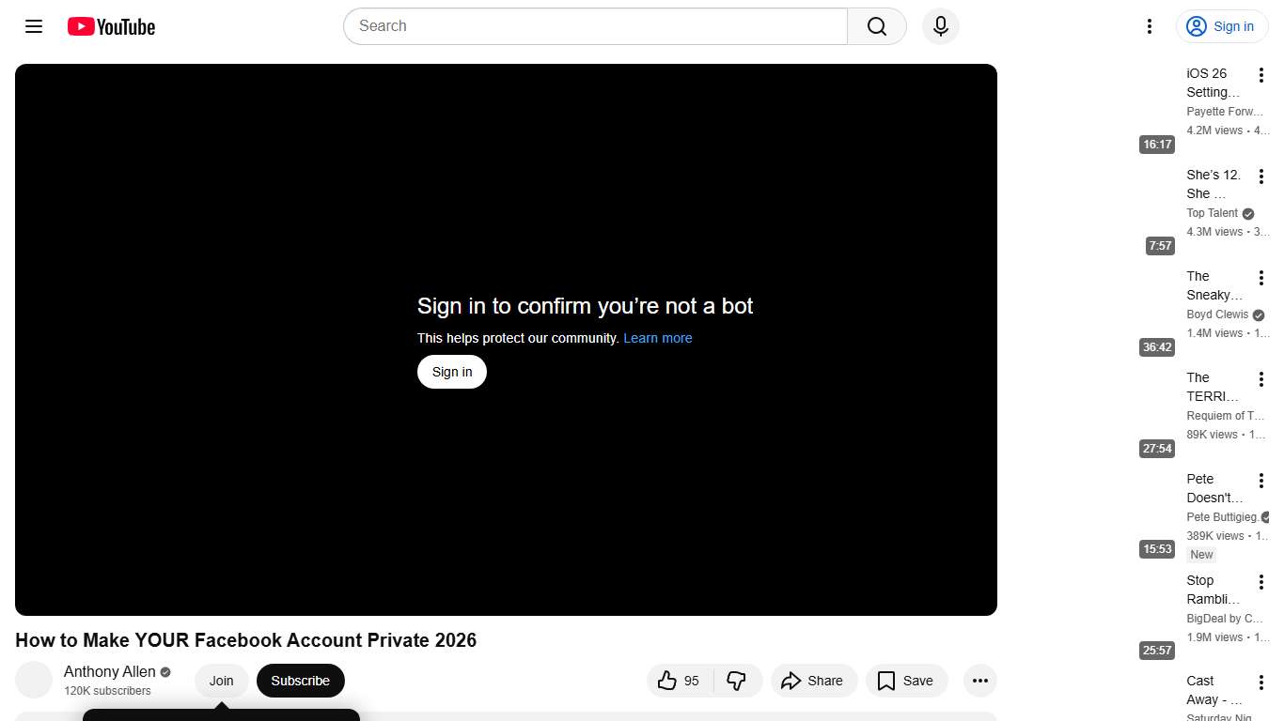Click the video progress area showing 16:17 duration
The width and height of the screenshot is (1284, 721).
[x=1156, y=144]
